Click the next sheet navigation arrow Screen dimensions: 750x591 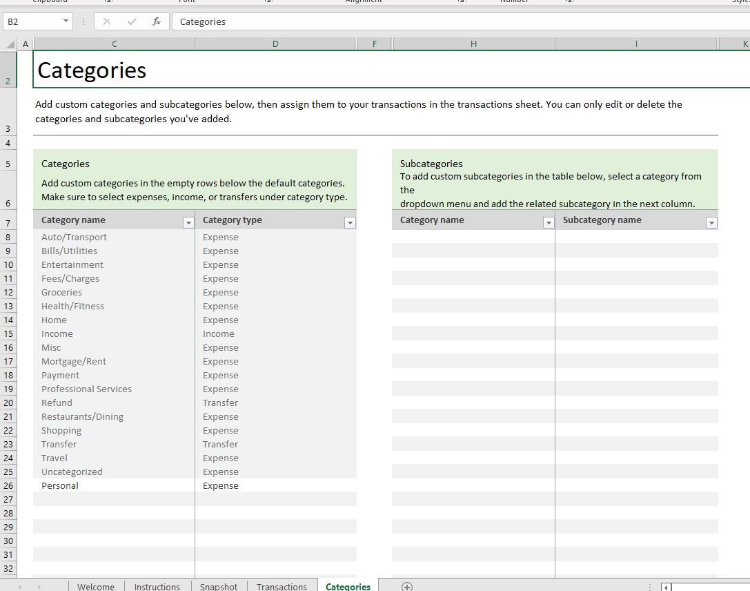39,587
